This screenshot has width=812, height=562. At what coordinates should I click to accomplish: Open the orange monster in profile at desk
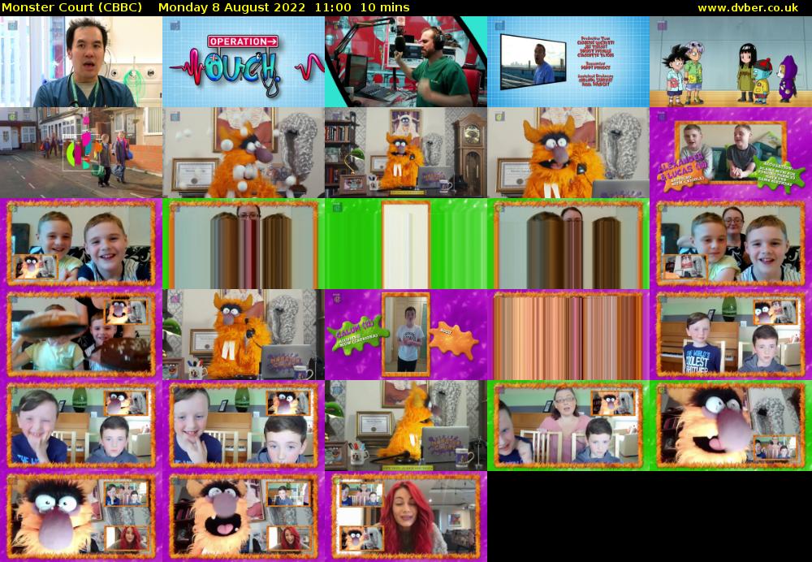pos(406,426)
